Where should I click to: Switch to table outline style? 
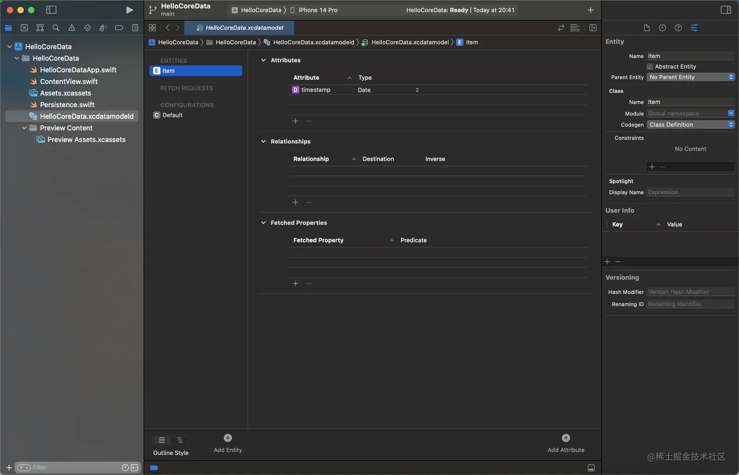coord(162,440)
